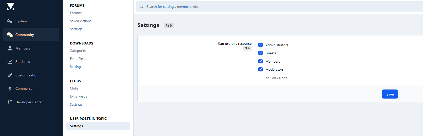The image size is (423, 136).
Task: Click the Community chat bubbles icon
Action: coord(10,35)
